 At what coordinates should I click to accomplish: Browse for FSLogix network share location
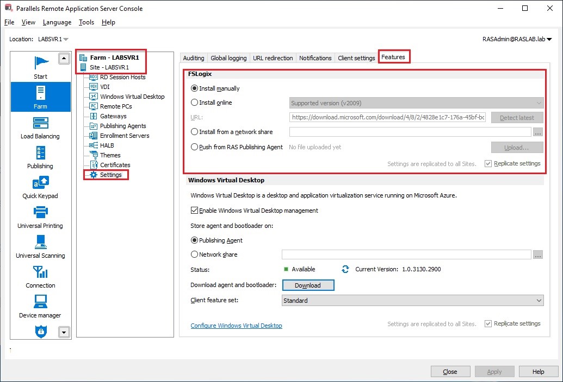[537, 132]
